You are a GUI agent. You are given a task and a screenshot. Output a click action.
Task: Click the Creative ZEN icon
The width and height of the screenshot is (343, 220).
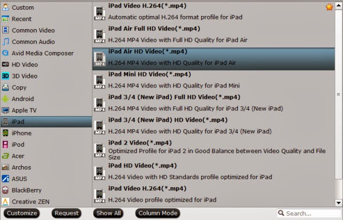[5, 201]
